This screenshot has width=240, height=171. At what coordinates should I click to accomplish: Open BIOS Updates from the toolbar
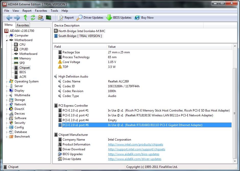coord(119,18)
